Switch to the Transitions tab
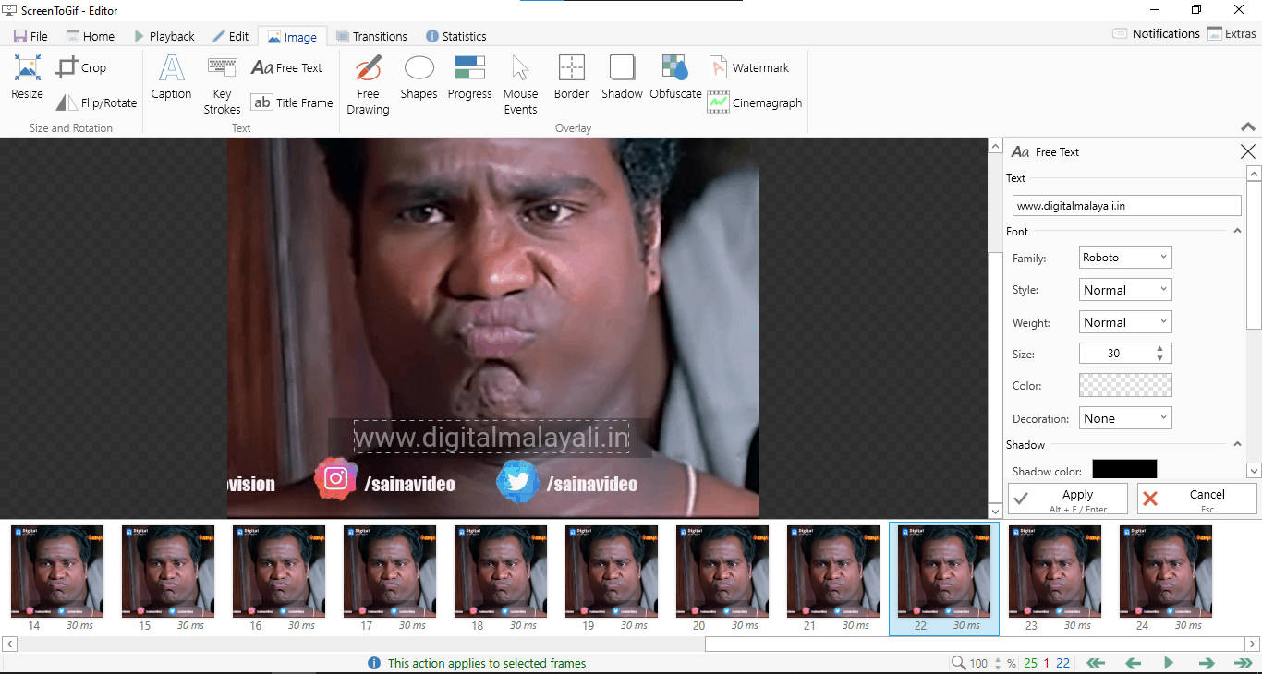Image resolution: width=1262 pixels, height=674 pixels. point(371,36)
